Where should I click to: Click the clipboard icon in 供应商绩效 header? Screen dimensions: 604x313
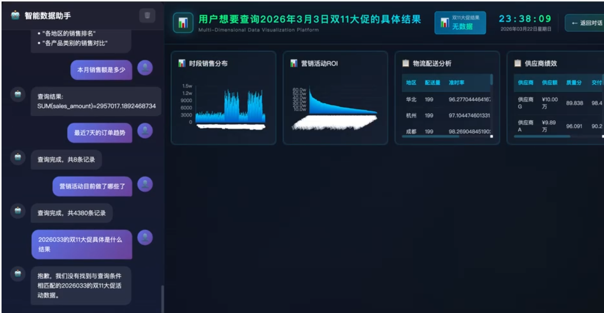click(518, 63)
